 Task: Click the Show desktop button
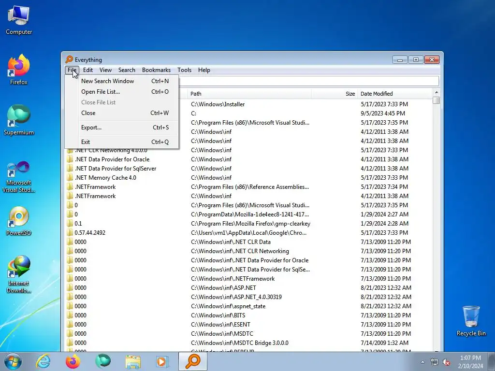(492, 361)
